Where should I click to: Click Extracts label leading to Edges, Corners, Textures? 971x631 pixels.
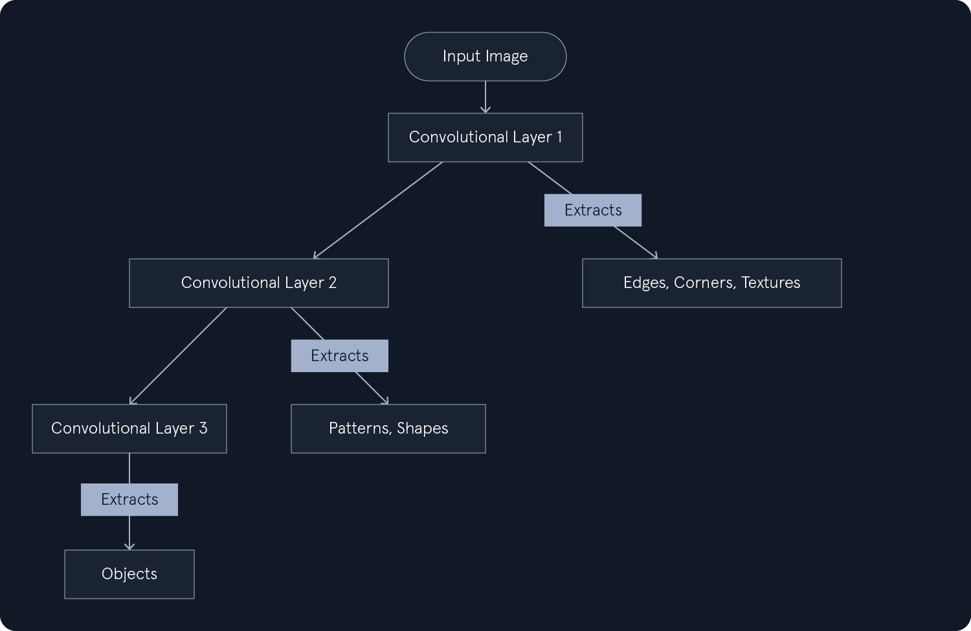(x=592, y=210)
